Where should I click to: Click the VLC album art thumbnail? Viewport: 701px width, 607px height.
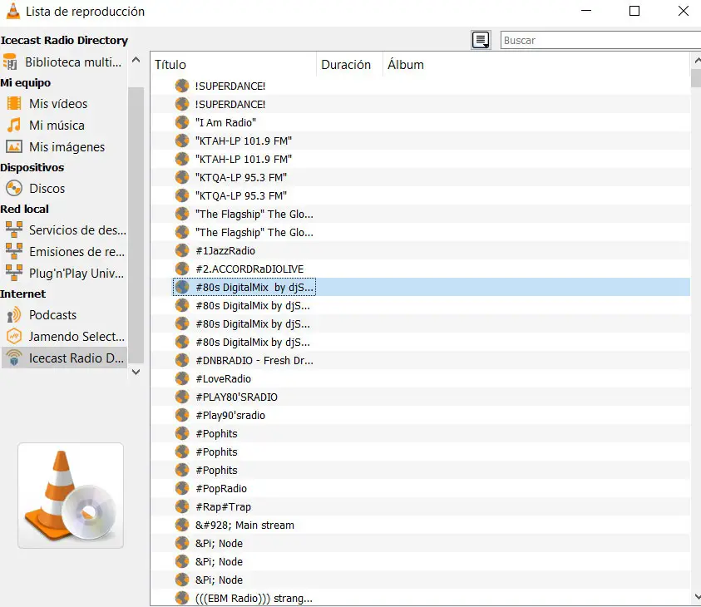[71, 496]
